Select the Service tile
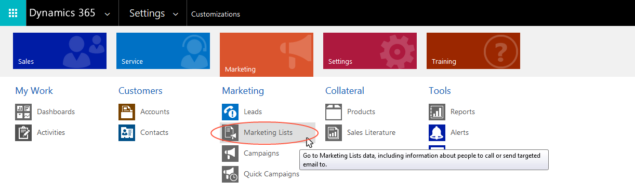The image size is (635, 194). click(163, 51)
